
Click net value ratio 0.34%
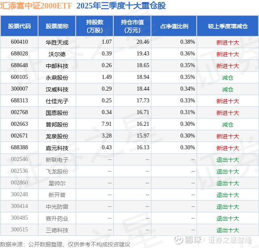pyautogui.click(x=187, y=89)
